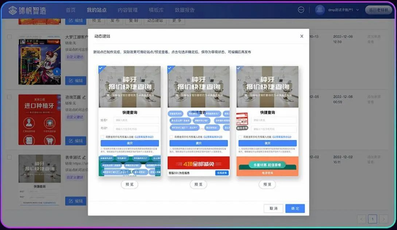The height and width of the screenshot is (230, 397).
Task: Go to next page arrow
Action: click(384, 219)
